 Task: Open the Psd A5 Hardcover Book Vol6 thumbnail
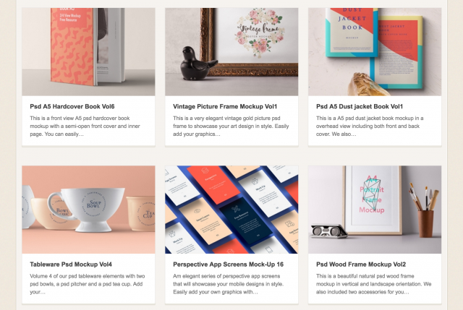click(88, 51)
